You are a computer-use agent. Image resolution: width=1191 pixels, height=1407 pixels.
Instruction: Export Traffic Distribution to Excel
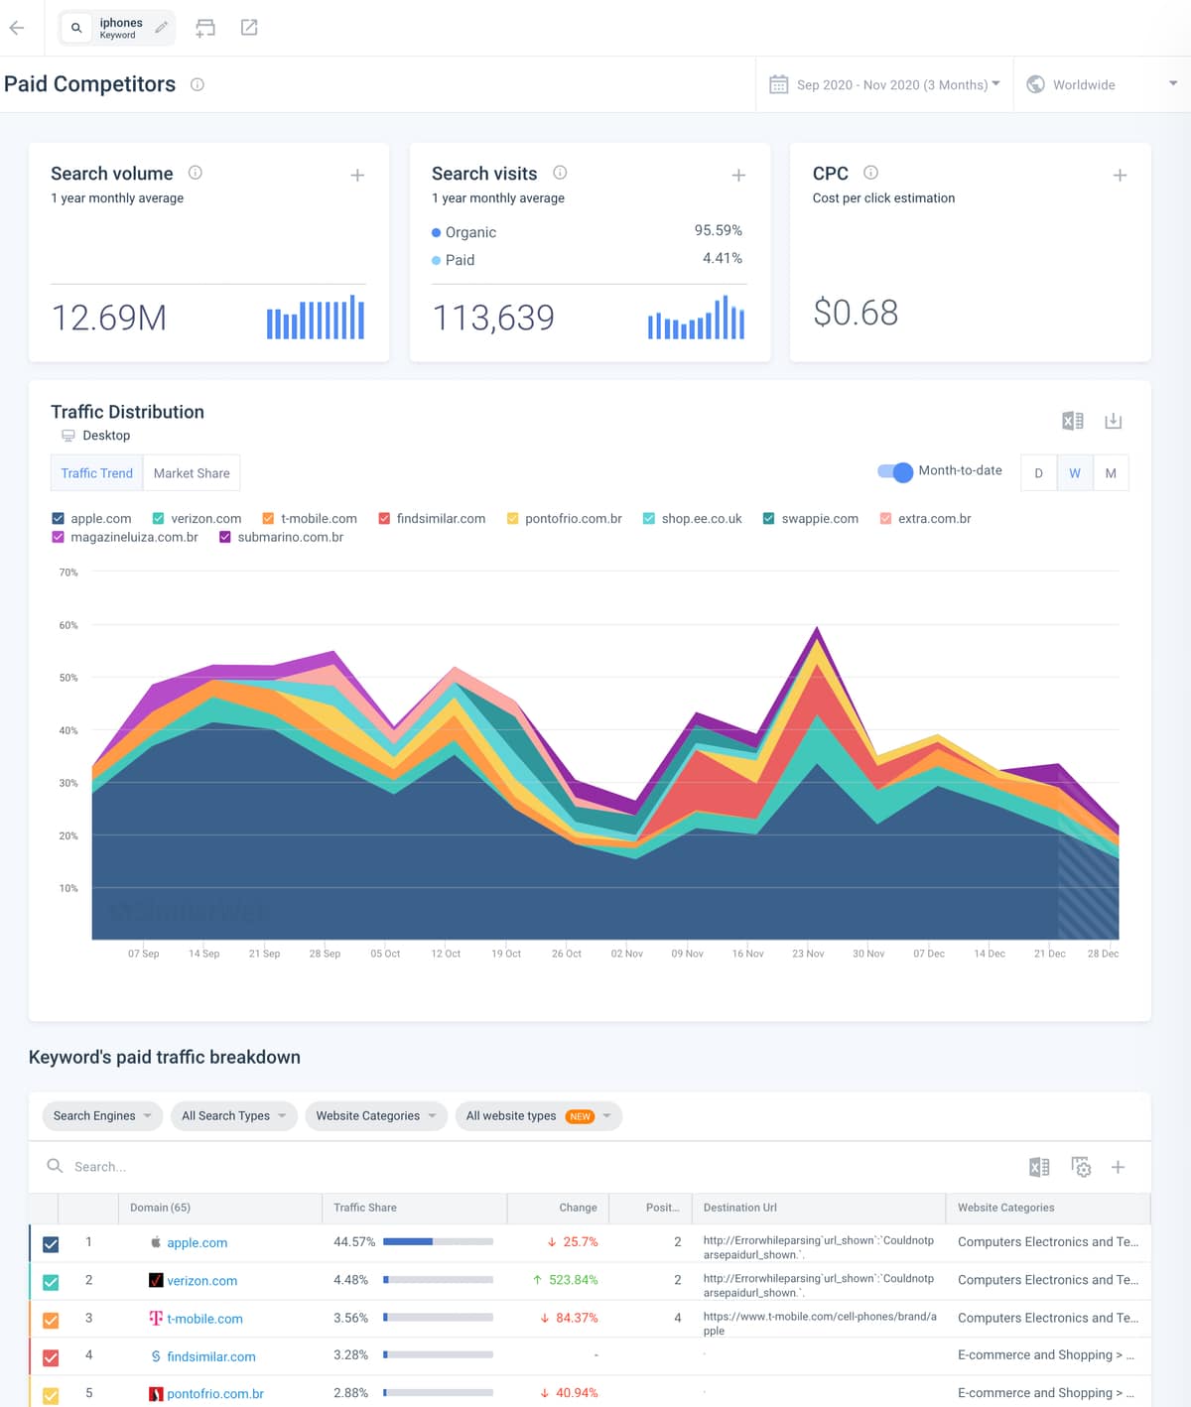tap(1073, 421)
